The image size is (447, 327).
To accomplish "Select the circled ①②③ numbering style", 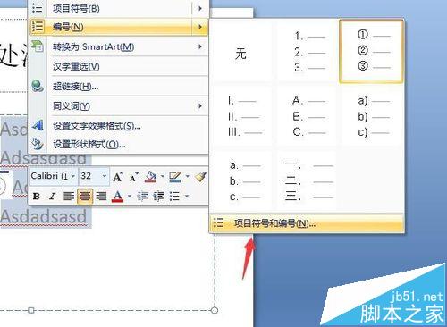I will pyautogui.click(x=371, y=52).
